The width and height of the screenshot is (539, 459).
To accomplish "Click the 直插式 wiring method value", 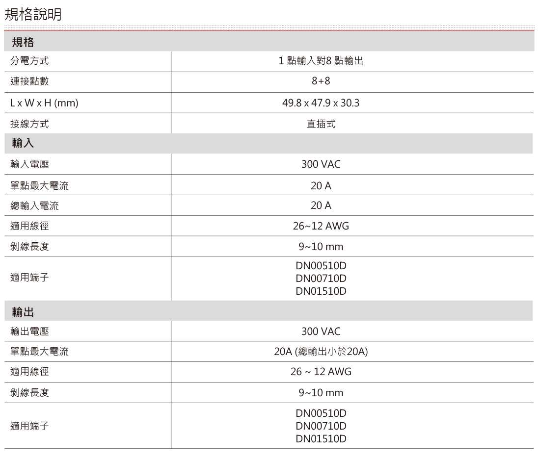I will 321,124.
